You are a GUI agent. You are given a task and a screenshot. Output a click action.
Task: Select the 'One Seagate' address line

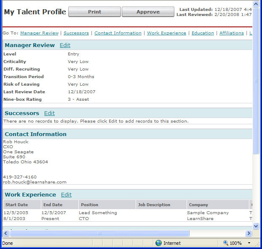point(19,152)
